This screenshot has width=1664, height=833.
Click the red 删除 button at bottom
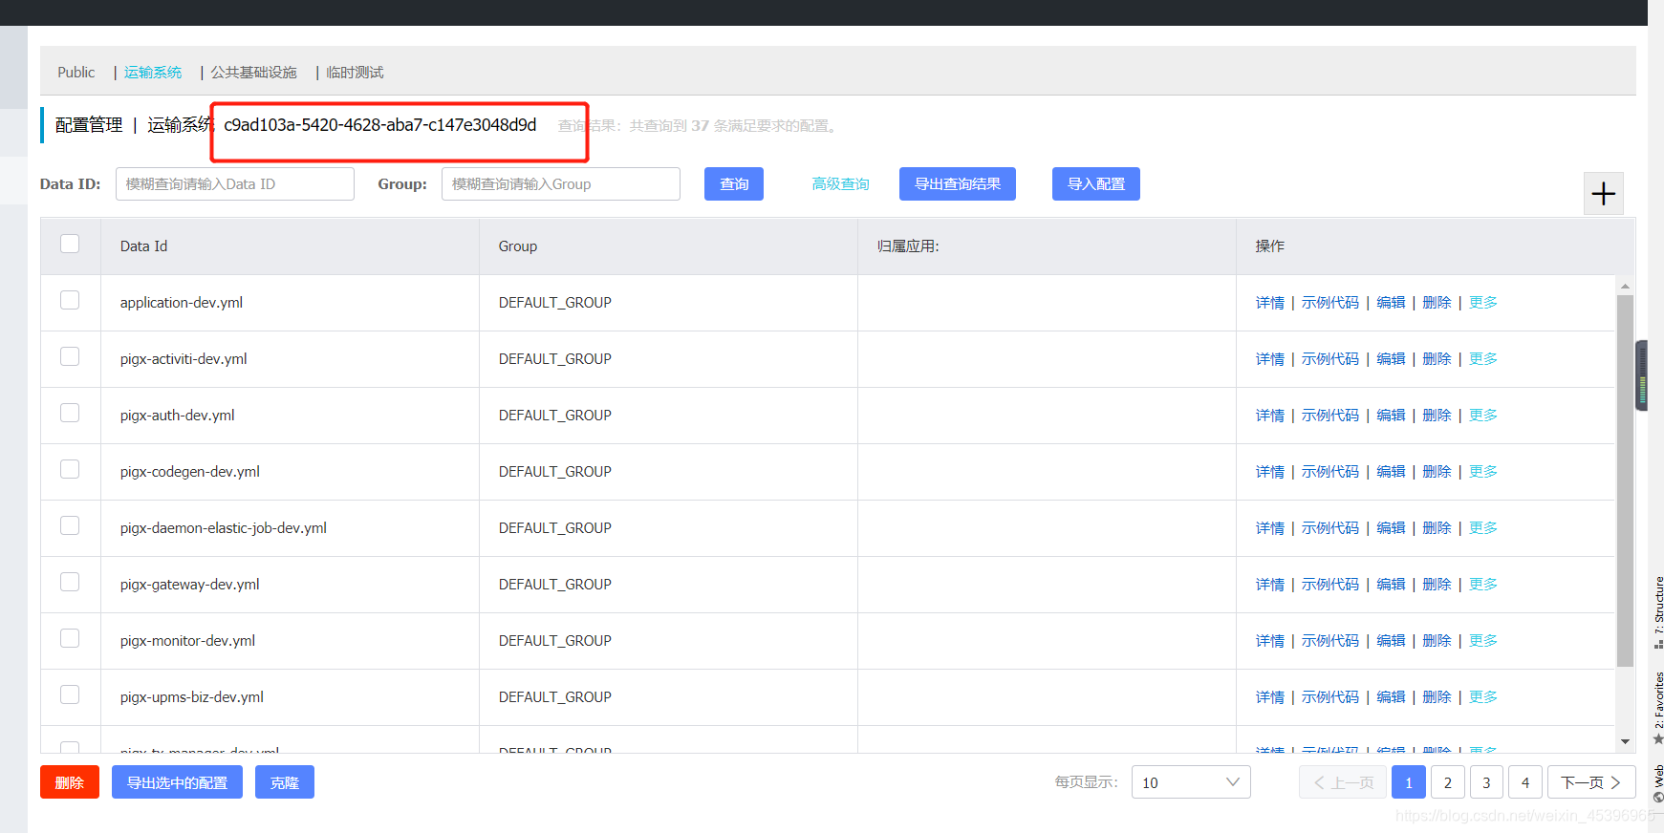70,782
